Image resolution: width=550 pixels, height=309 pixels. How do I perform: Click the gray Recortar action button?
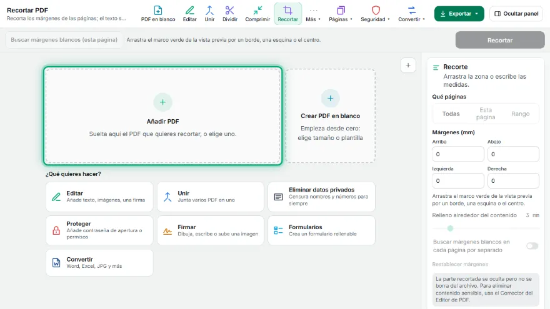(x=500, y=40)
